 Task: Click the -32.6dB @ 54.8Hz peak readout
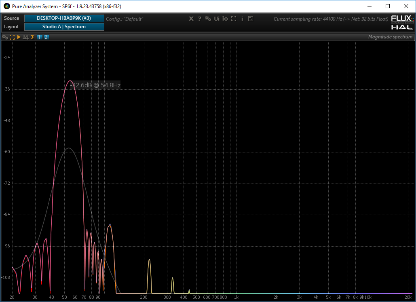(95, 85)
